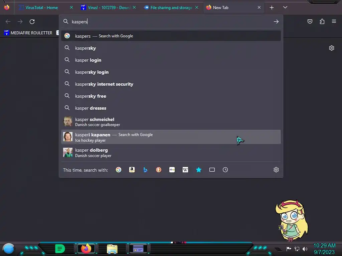
Task: Select the New Tab tab
Action: (234, 8)
